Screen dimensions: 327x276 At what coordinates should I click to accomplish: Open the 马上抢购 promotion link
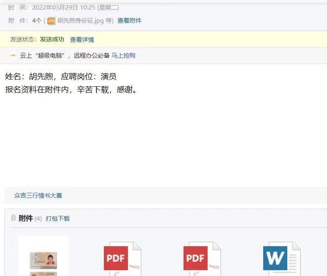pos(123,56)
